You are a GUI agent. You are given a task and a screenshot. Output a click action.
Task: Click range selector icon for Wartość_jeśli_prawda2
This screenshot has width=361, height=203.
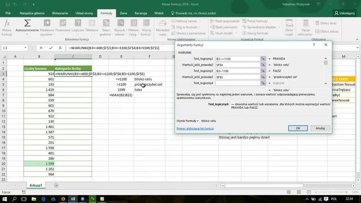click(x=263, y=65)
